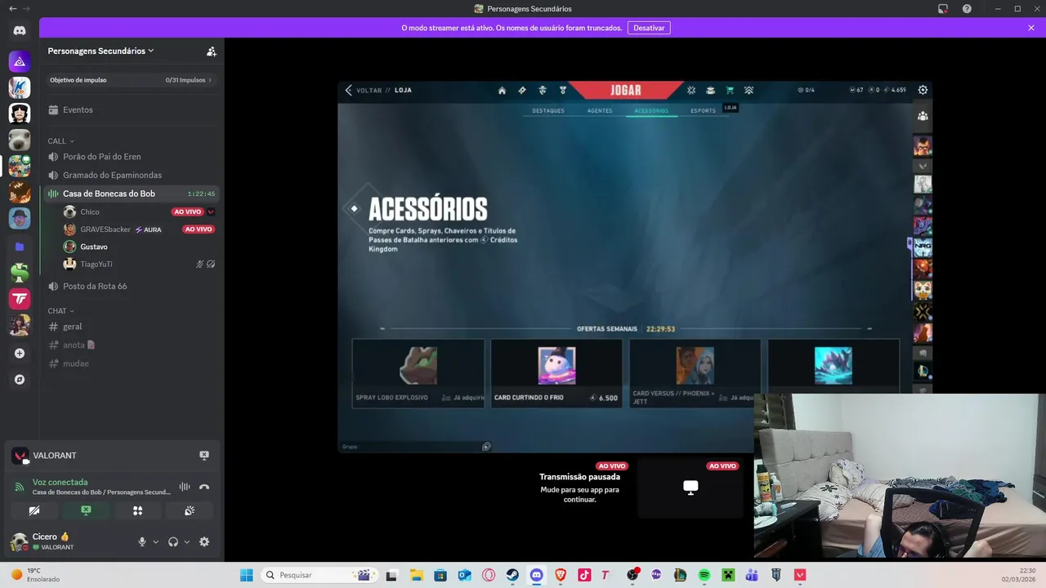Collapse the CHAT category
Screen dimensions: 1046x588
click(x=60, y=311)
